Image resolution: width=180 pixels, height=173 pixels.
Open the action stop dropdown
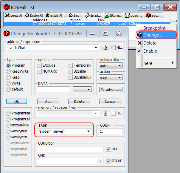pyautogui.click(x=111, y=78)
